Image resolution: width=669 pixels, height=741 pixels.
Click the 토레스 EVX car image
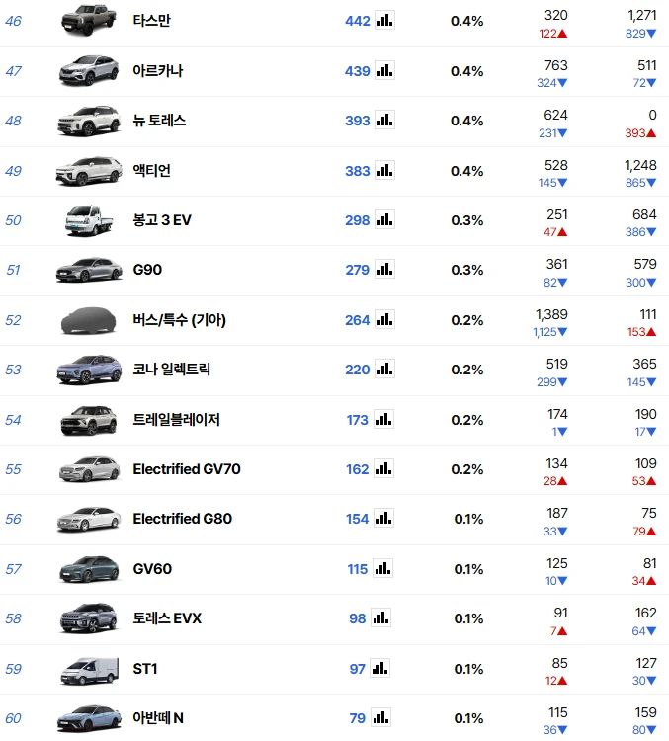(89, 618)
